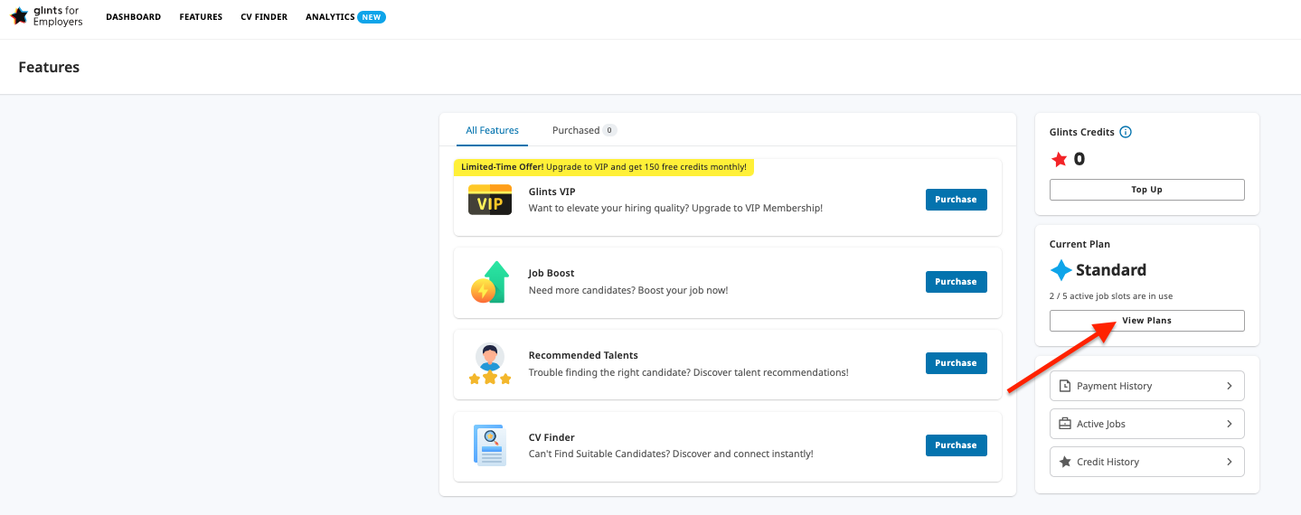The height and width of the screenshot is (515, 1301).
Task: Click the Top Up button
Action: (1146, 190)
